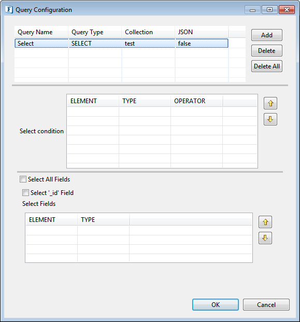Move condition down with Select condition's down arrow

click(x=270, y=119)
